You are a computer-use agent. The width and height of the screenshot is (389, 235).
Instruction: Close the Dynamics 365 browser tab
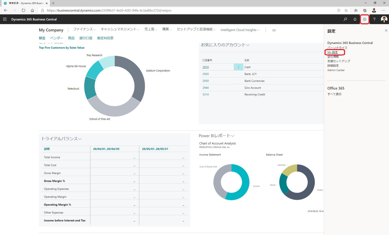pyautogui.click(x=47, y=3)
